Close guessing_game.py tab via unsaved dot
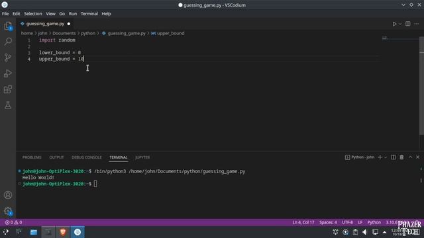Viewport: 424px width, 238px height. [x=69, y=24]
